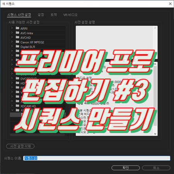Switch to the 시퀀스 사전 설정 tab
Image resolution: width=174 pixels, height=174 pixels.
point(19,15)
